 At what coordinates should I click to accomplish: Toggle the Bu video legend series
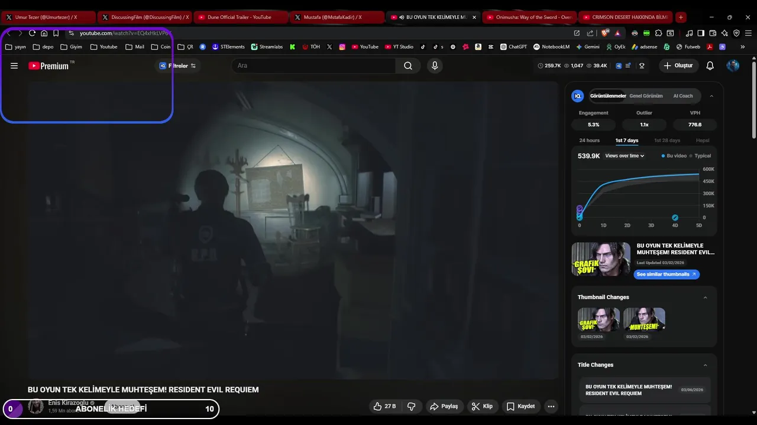(x=674, y=156)
